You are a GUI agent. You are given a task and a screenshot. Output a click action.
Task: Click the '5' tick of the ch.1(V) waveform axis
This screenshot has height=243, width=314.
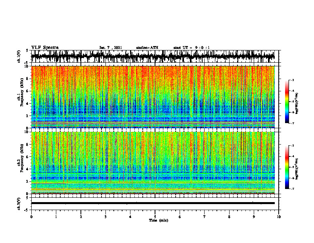point(27,51)
